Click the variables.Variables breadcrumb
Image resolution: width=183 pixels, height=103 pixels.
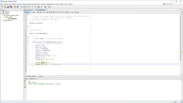31,76
